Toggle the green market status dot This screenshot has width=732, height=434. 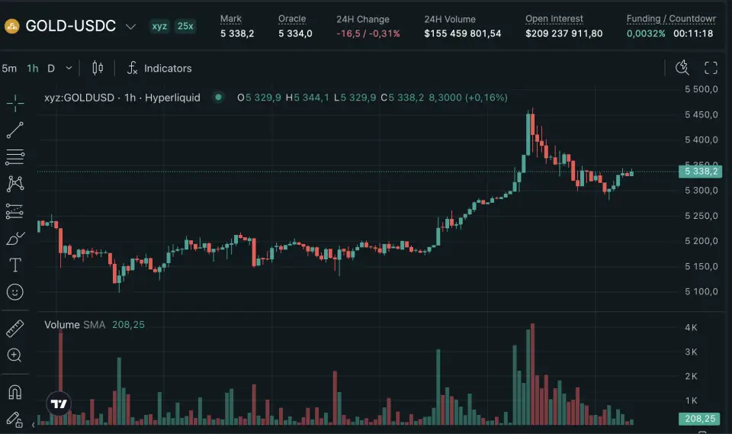point(219,98)
